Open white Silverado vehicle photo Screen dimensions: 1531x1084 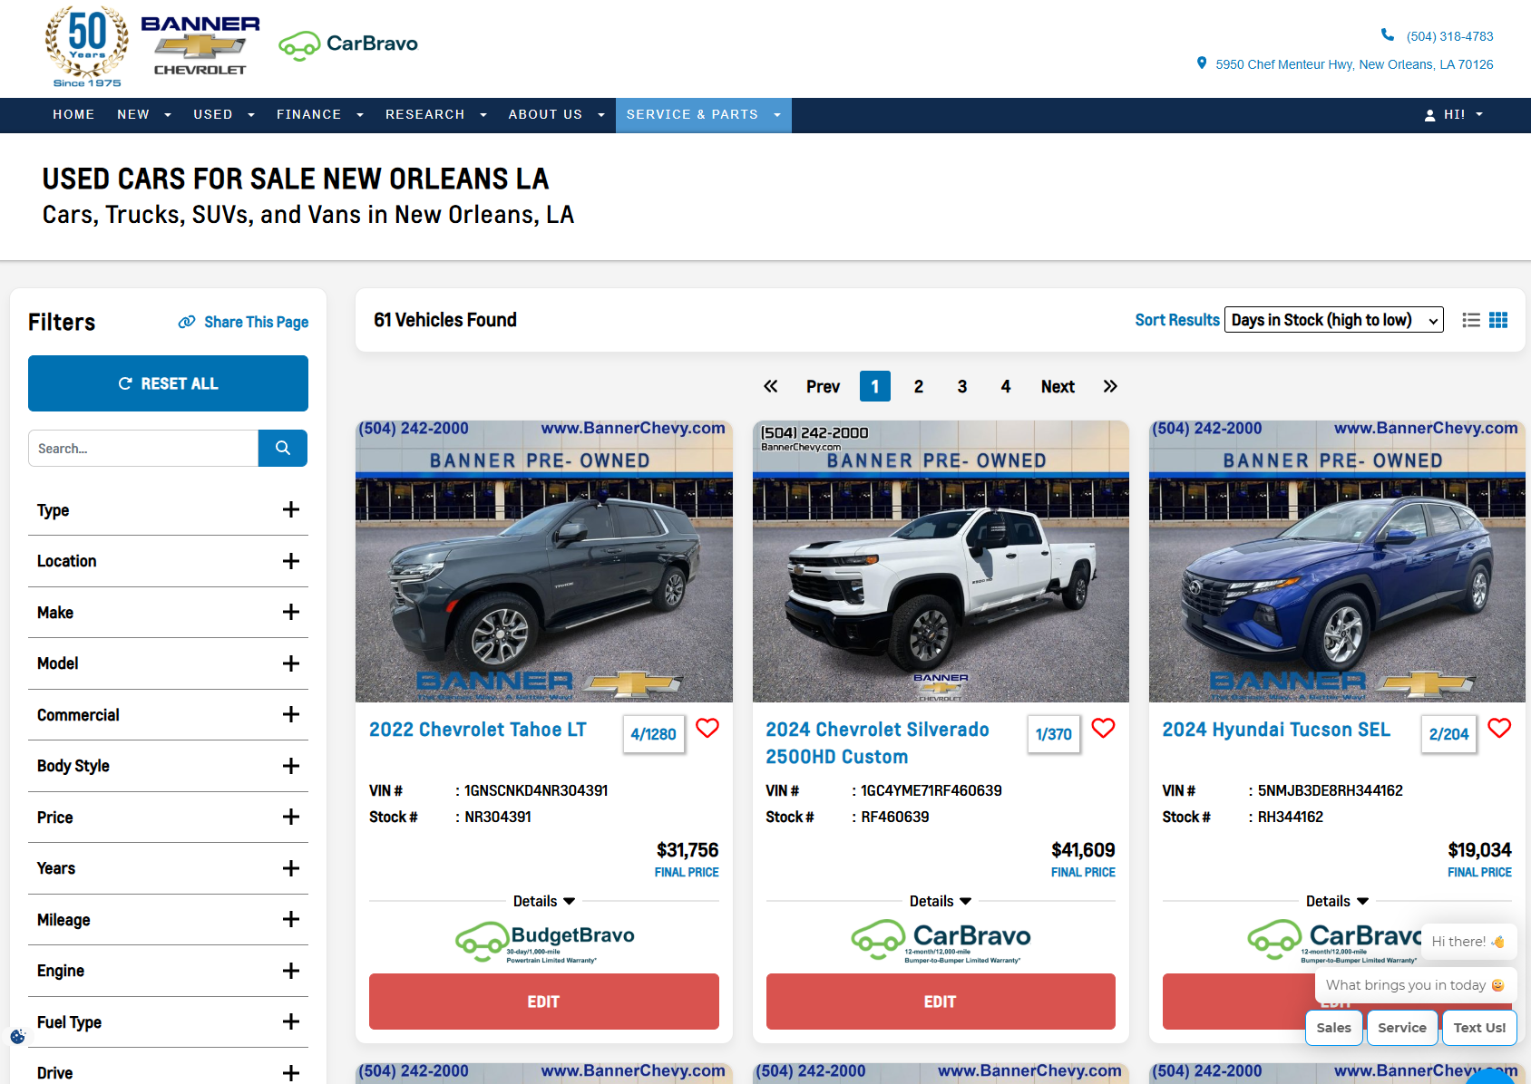[x=941, y=561]
